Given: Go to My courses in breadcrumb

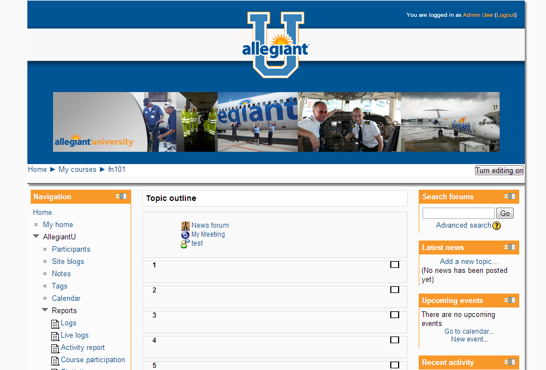Looking at the screenshot, I should (77, 170).
